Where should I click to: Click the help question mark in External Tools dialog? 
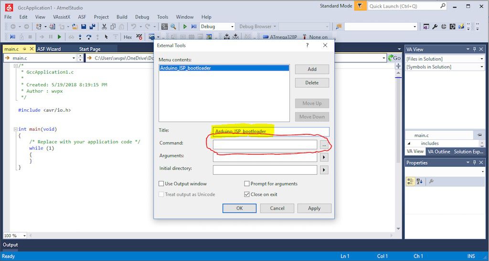(x=308, y=45)
